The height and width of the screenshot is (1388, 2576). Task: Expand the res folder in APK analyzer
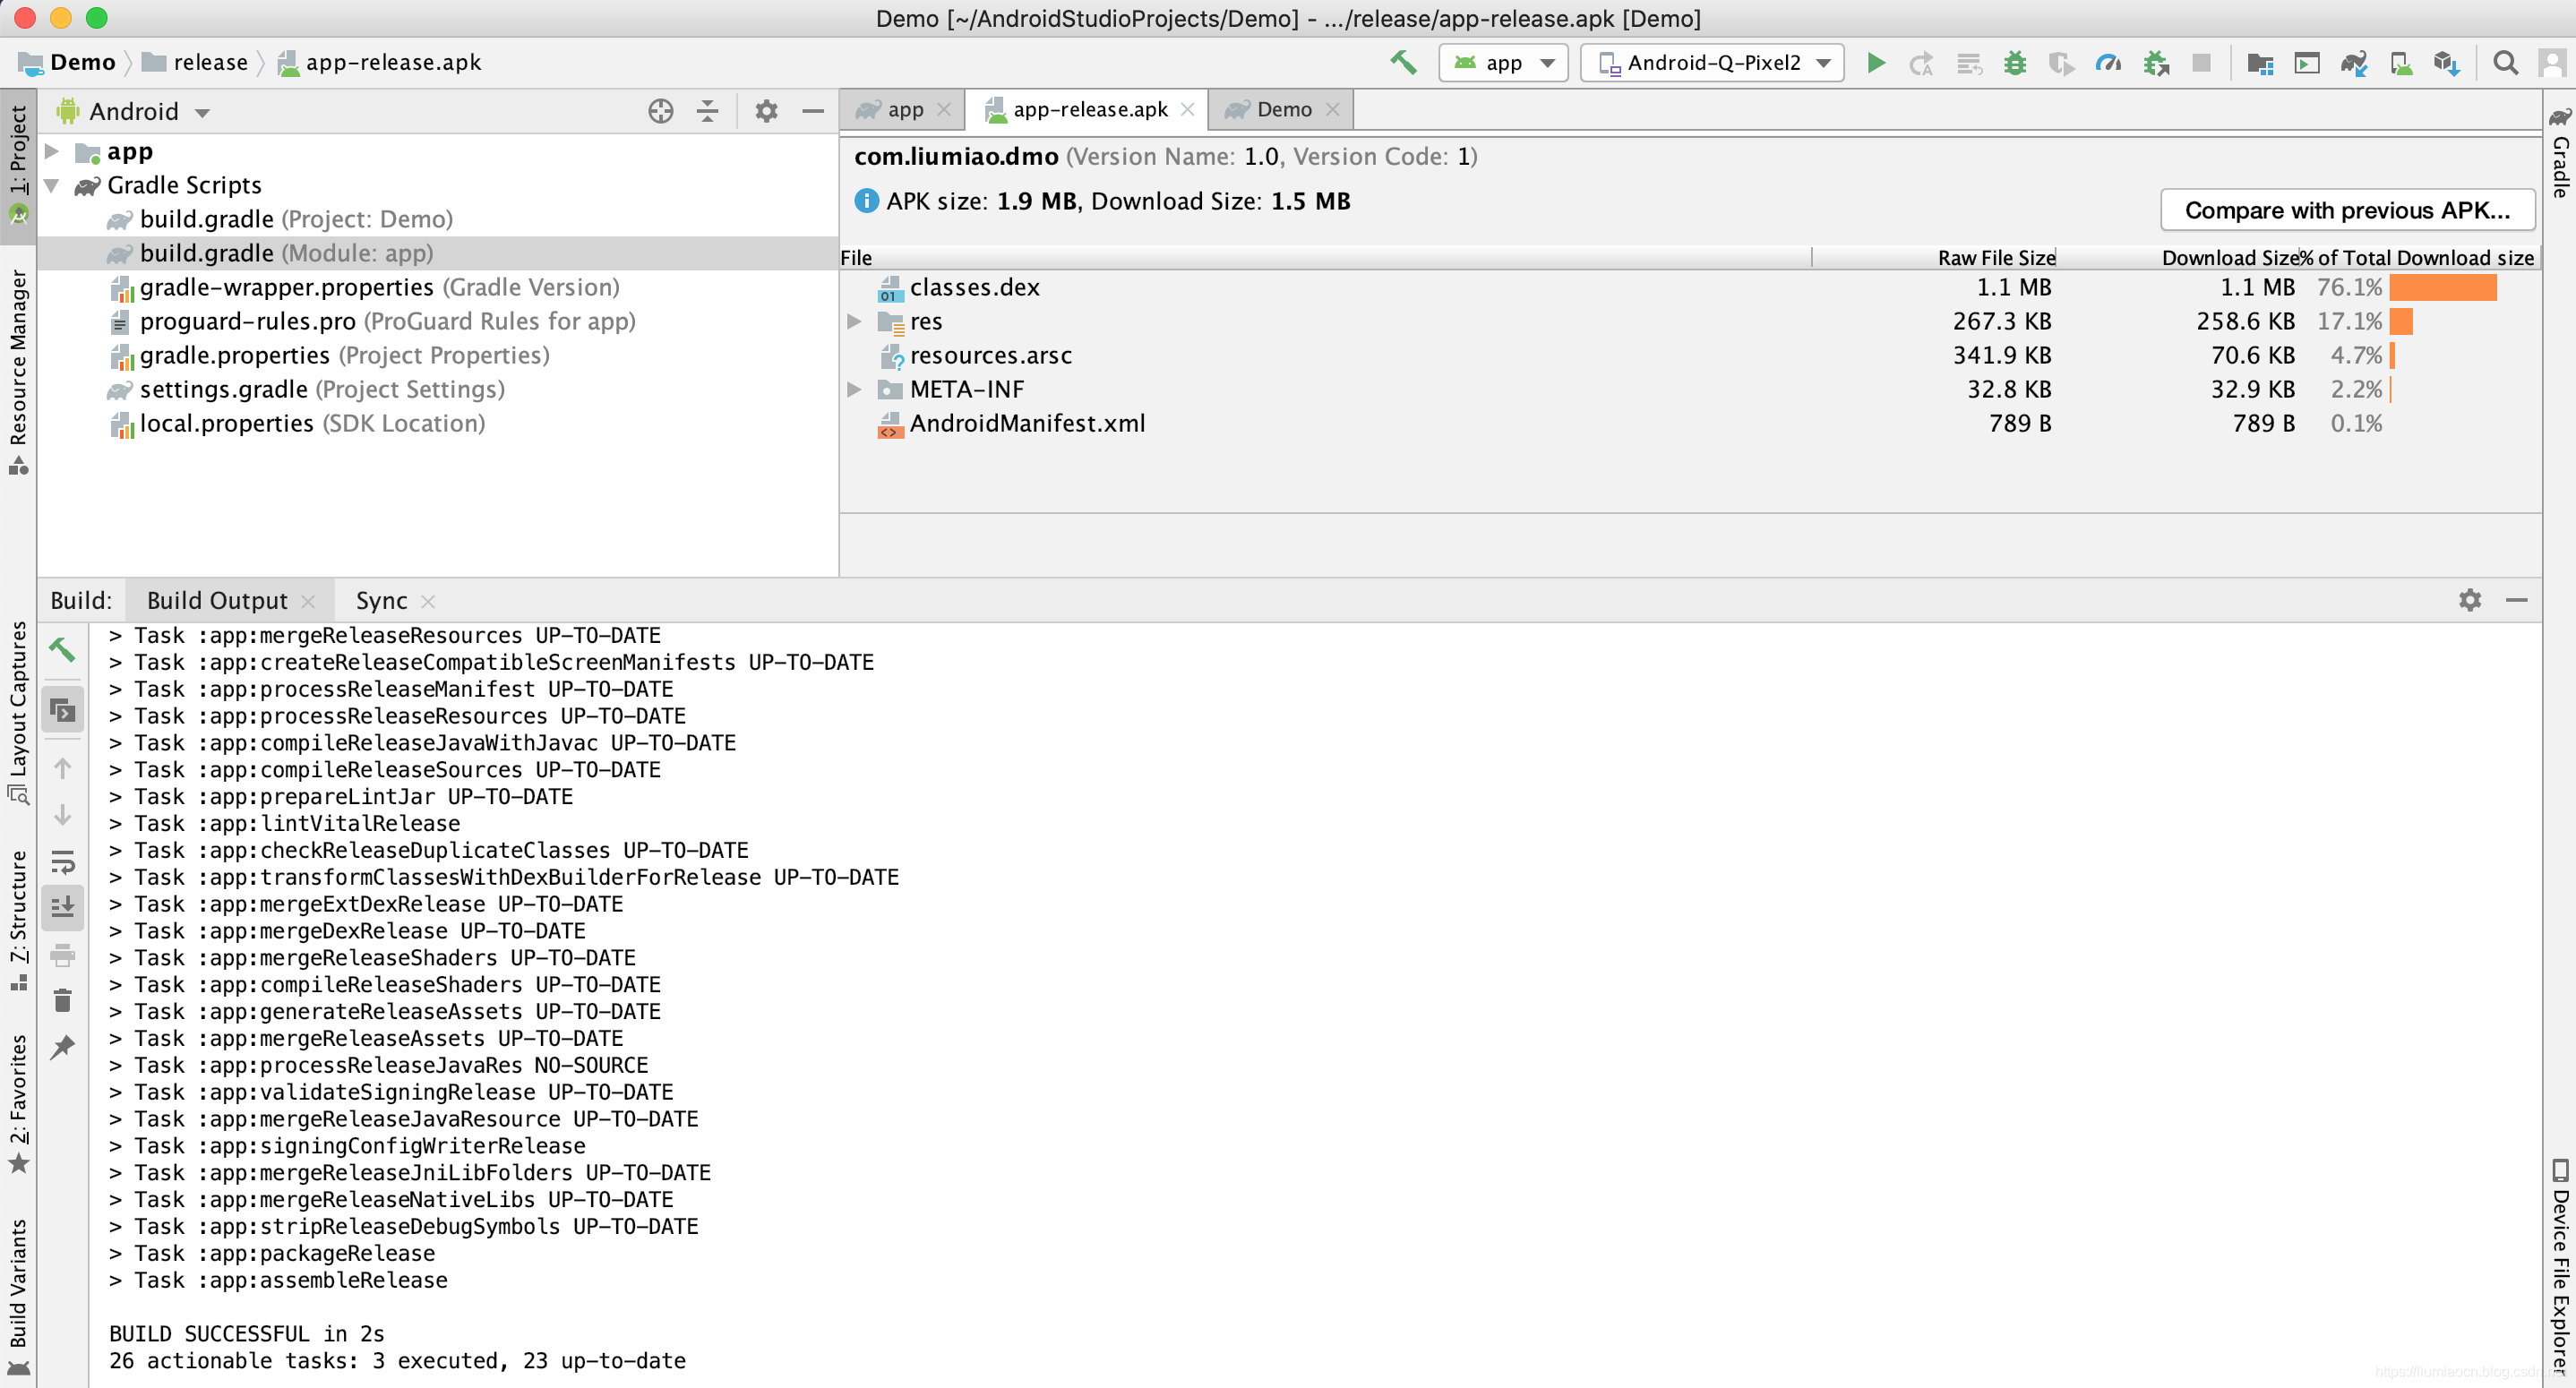pos(854,321)
